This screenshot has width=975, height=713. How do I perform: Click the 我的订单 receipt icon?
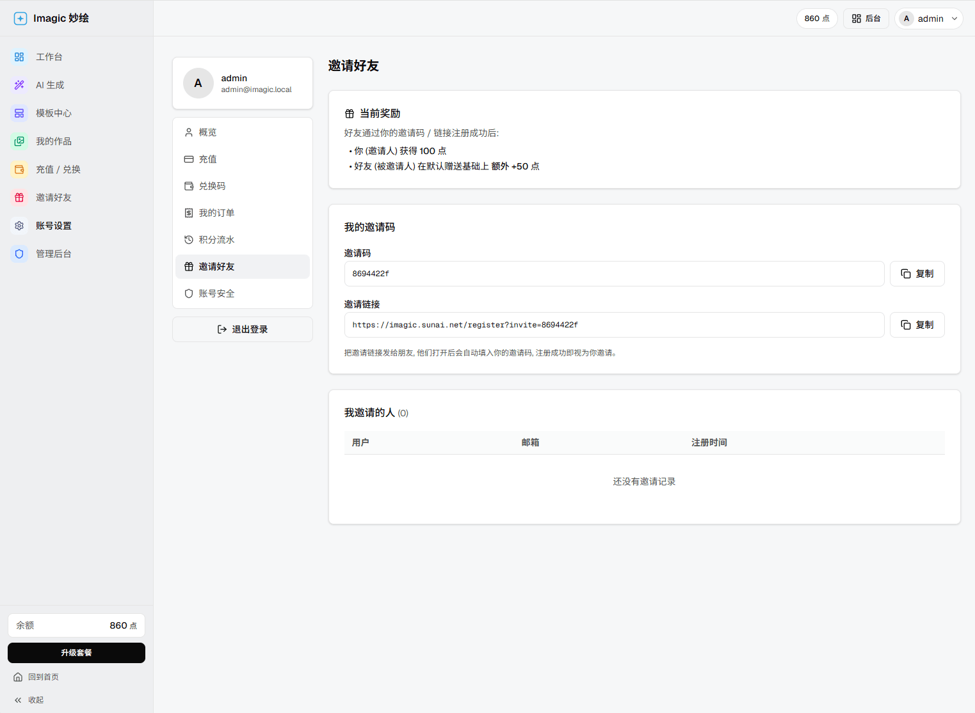click(x=189, y=213)
